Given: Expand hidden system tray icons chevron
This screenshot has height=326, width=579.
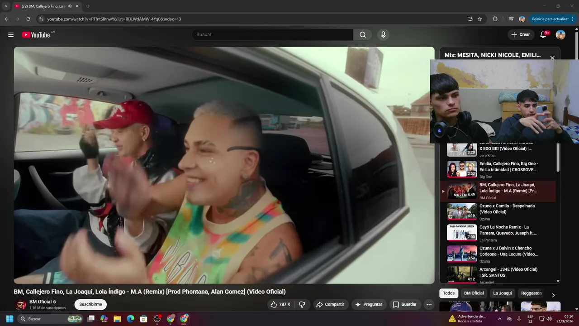Looking at the screenshot, I should coord(499,319).
